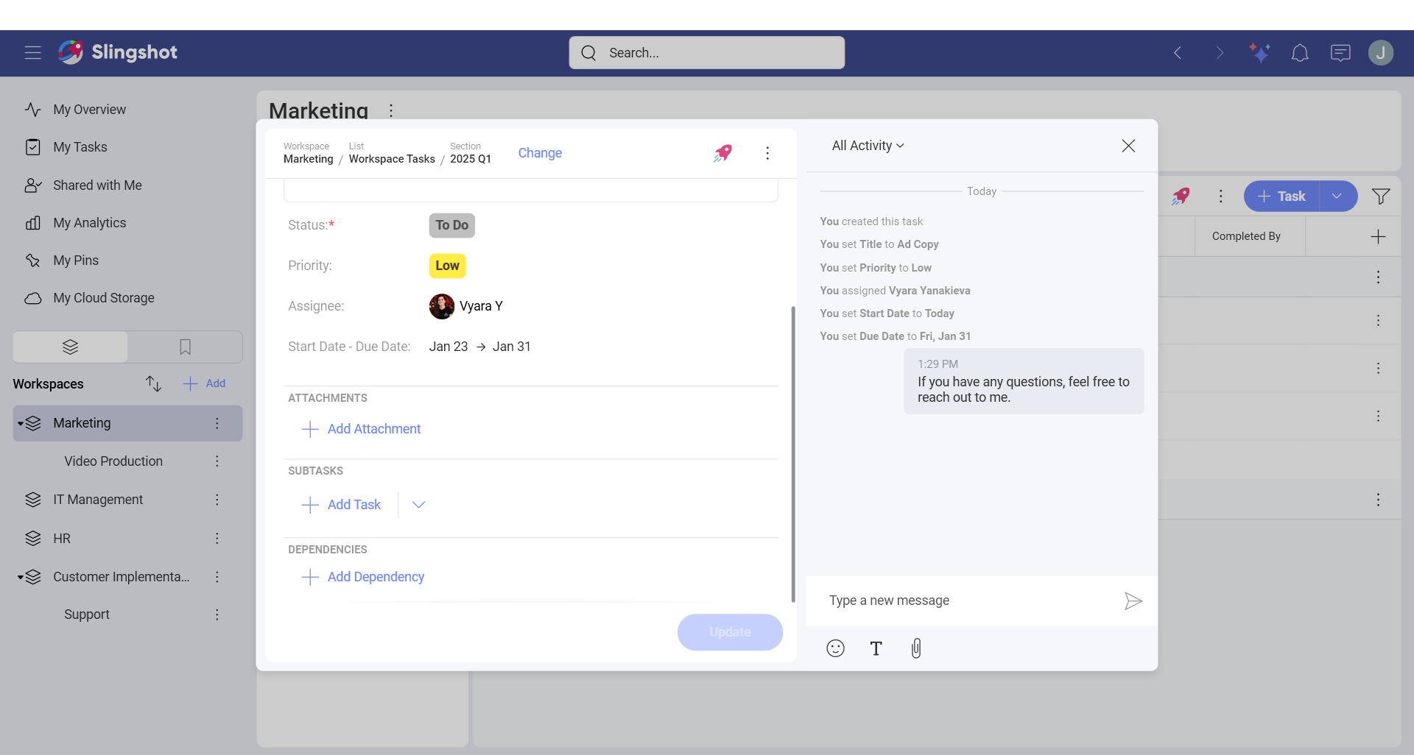Open list toolbar three-dot menu
This screenshot has width=1414, height=755.
(1220, 196)
